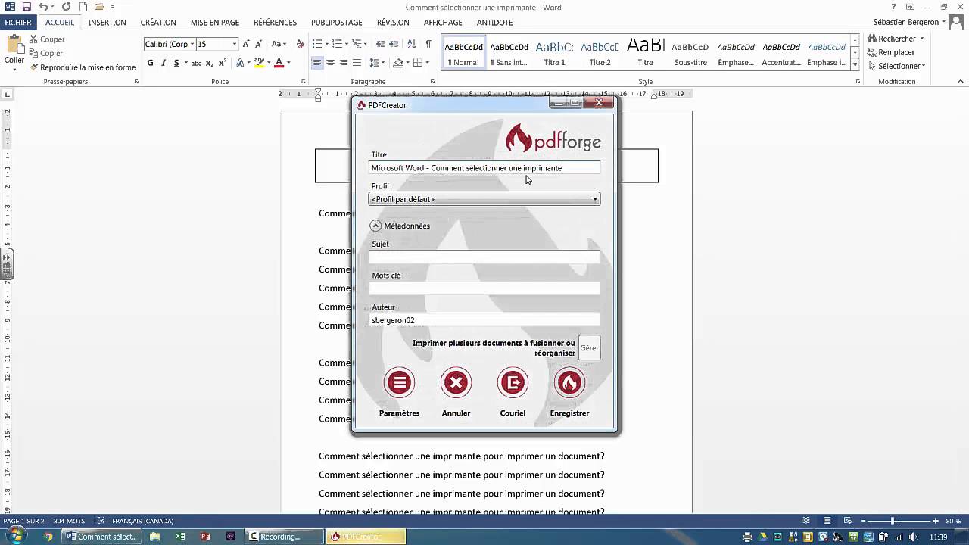Decrease paragraph indent in Word
Viewport: 969px width, 545px height.
click(x=381, y=44)
